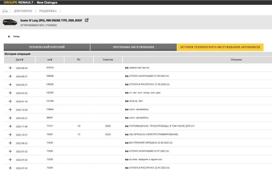The height and width of the screenshot is (170, 272).
Task: Click the RO icon in the 2022-11-08 row
Action: tap(127, 126)
